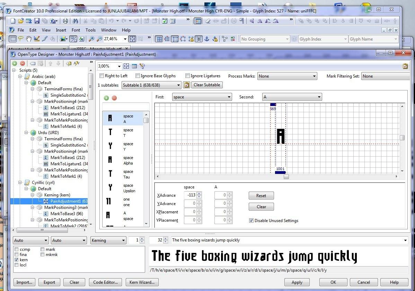The width and height of the screenshot is (415, 291).
Task: Open the Tools menu
Action: coord(90,30)
